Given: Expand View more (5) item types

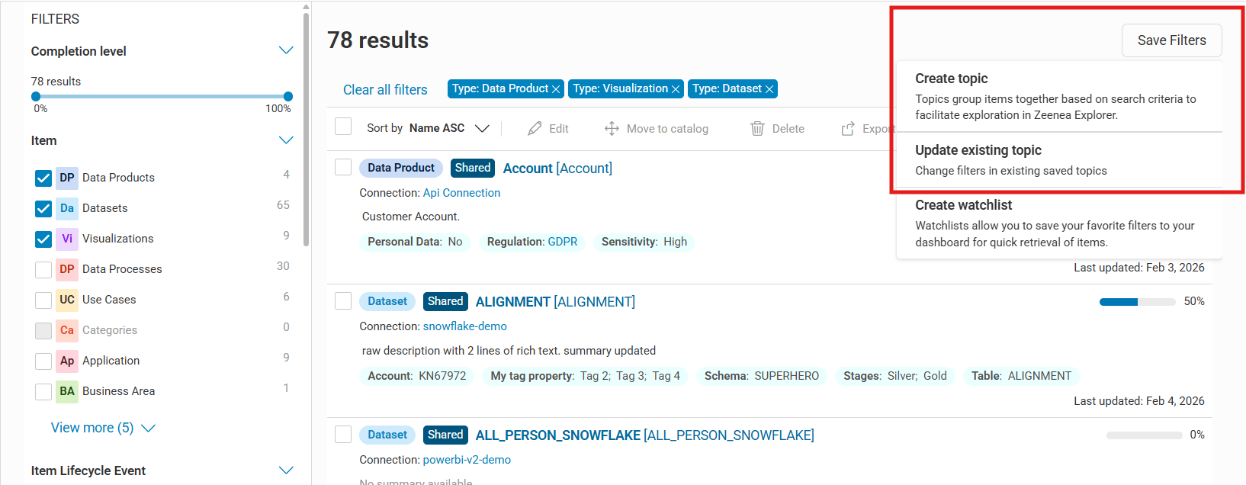Looking at the screenshot, I should click(x=102, y=428).
